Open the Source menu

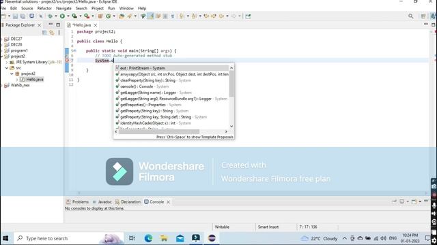[x=27, y=8]
